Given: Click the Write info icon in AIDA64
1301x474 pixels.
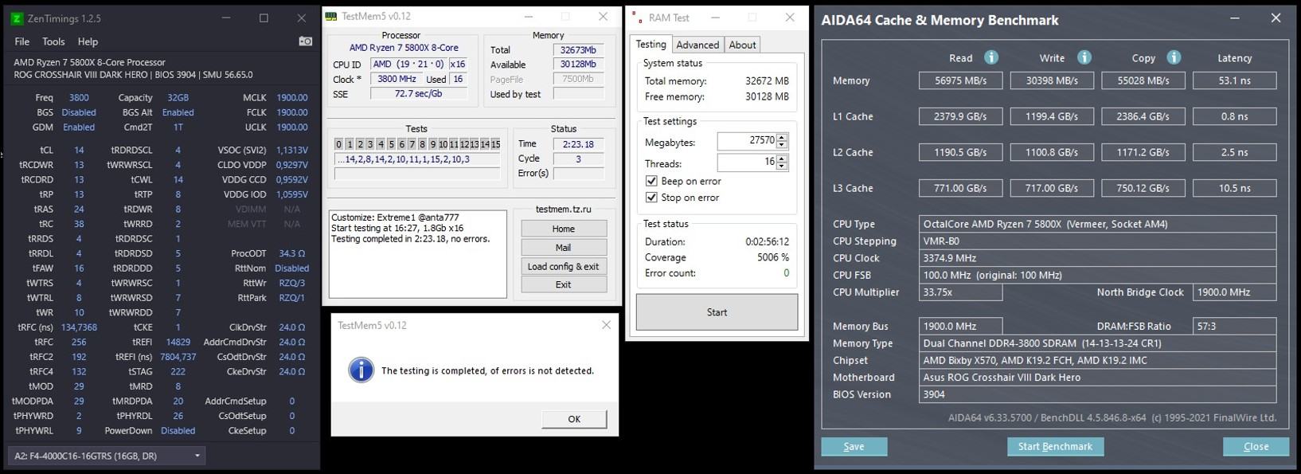Looking at the screenshot, I should click(1084, 57).
